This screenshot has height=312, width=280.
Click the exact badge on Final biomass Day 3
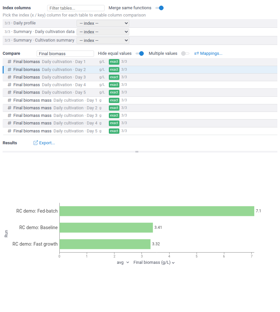(114, 77)
